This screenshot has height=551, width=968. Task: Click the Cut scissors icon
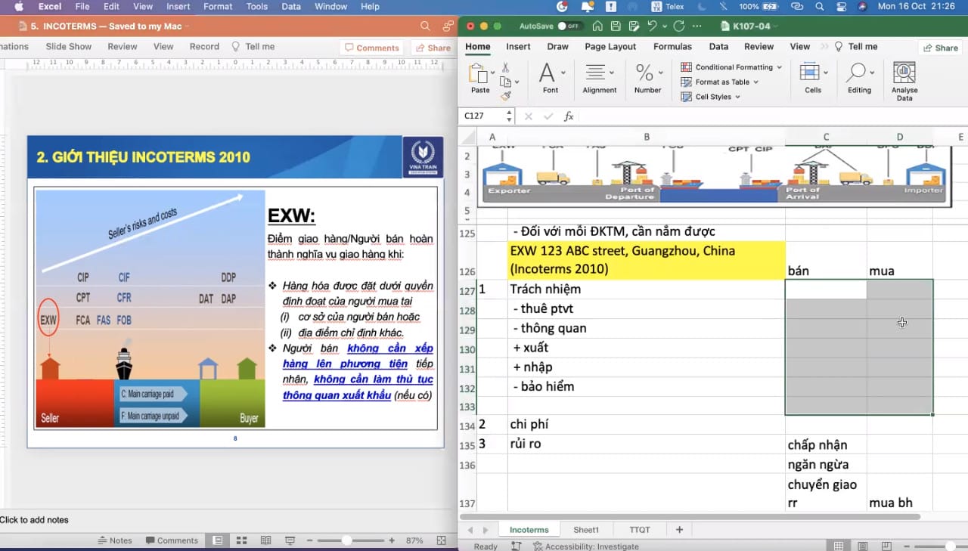(506, 68)
